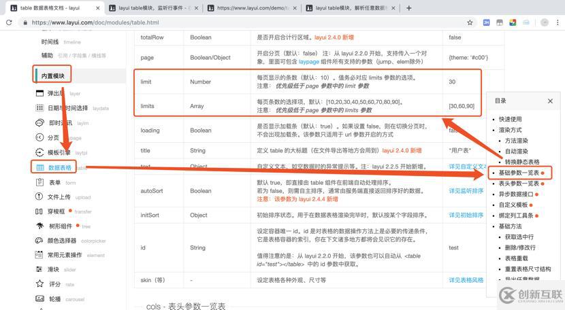Click the '[30,60,90]' example value

click(x=462, y=106)
